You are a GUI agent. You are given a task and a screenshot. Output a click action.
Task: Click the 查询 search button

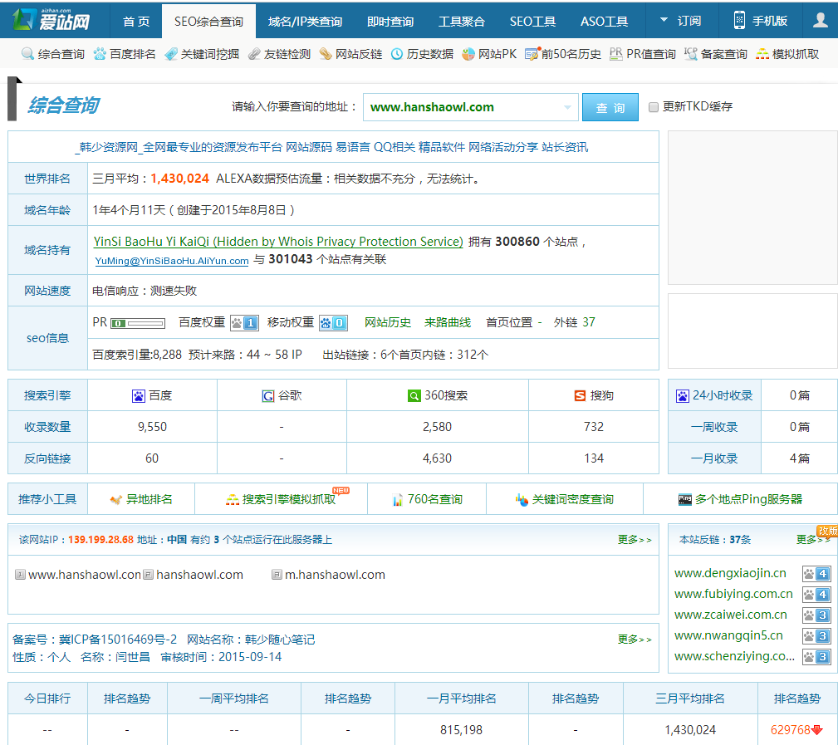610,107
